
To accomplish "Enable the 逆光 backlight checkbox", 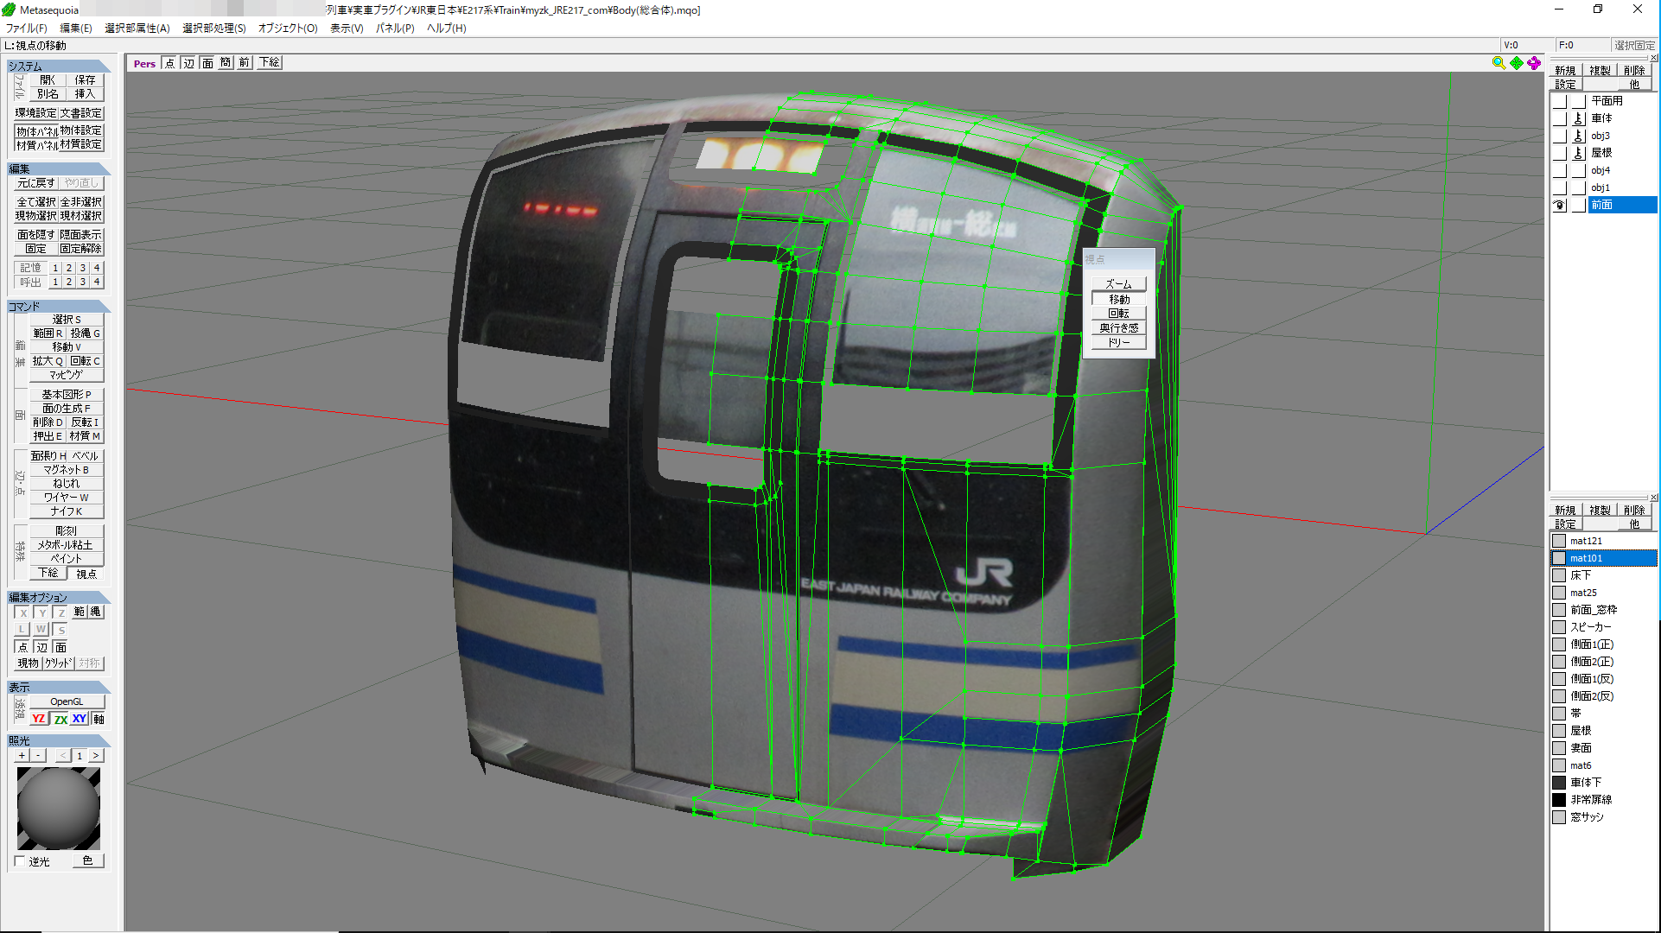I will pyautogui.click(x=20, y=861).
